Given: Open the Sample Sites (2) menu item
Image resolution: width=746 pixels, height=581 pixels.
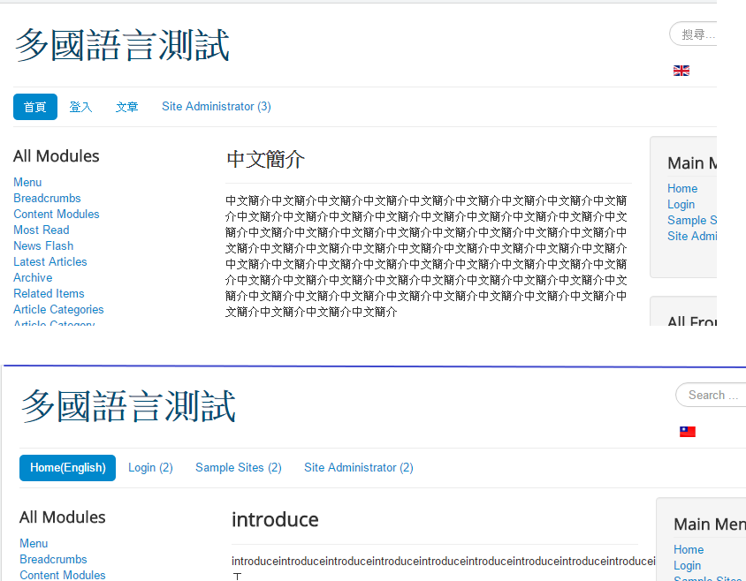Looking at the screenshot, I should tap(238, 468).
